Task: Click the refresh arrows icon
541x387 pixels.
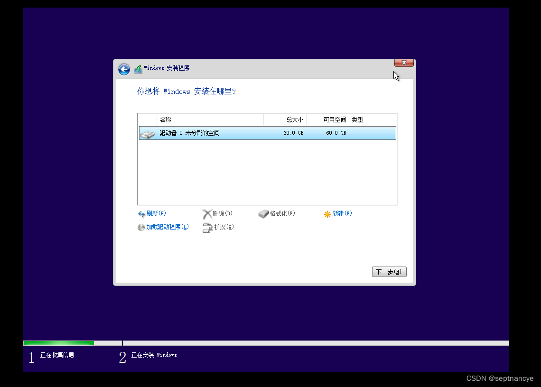Action: (141, 214)
